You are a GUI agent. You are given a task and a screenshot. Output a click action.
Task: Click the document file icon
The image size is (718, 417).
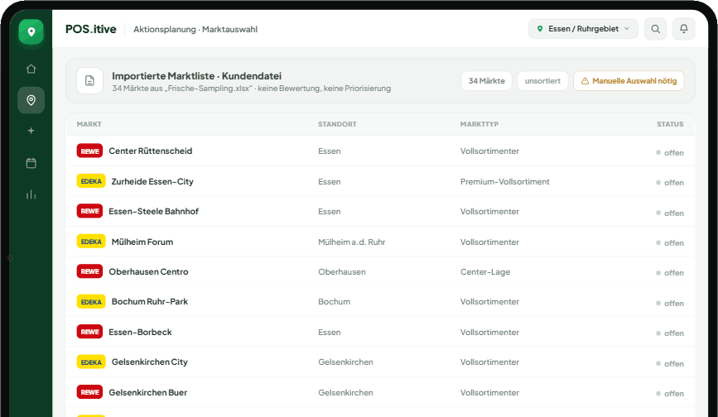89,81
